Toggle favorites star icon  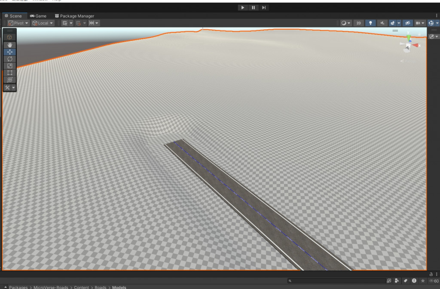click(x=423, y=280)
